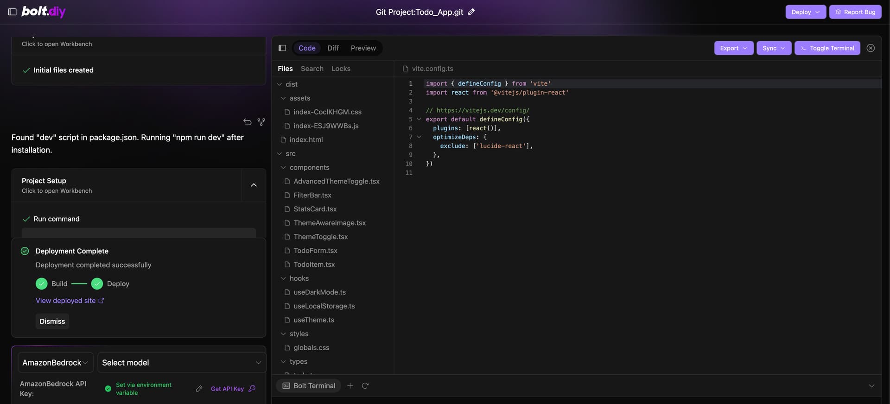The height and width of the screenshot is (404, 890).
Task: Collapse the dist folder
Action: [332, 84]
